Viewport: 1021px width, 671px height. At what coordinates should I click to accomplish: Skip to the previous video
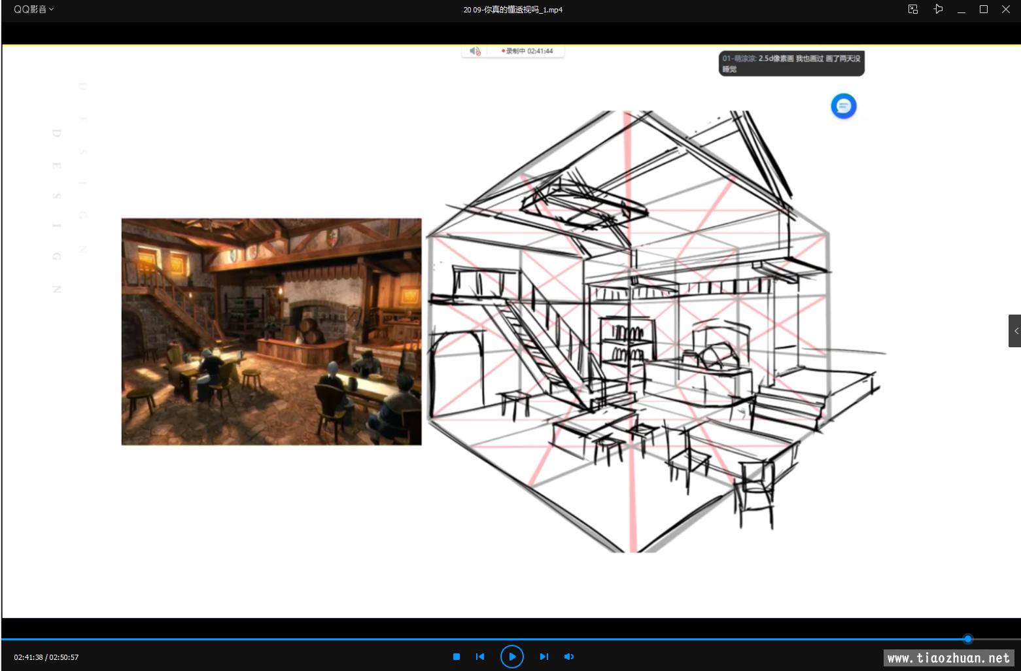coord(480,657)
